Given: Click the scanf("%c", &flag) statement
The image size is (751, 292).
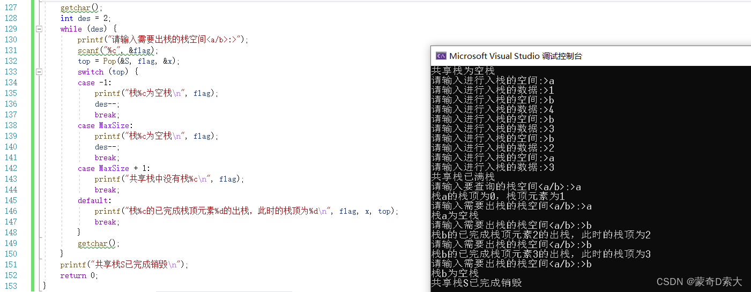Looking at the screenshot, I should (118, 50).
